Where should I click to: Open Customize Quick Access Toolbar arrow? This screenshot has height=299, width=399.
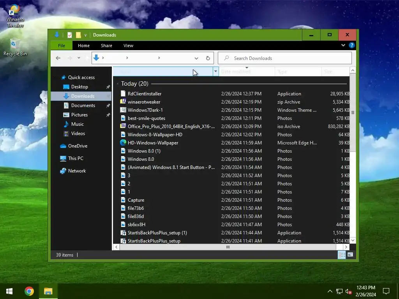[x=85, y=35]
